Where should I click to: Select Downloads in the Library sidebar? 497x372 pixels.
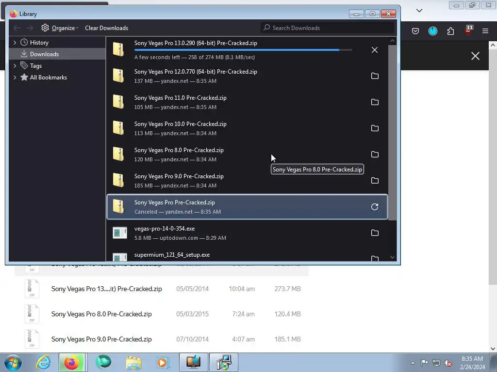[x=57, y=54]
